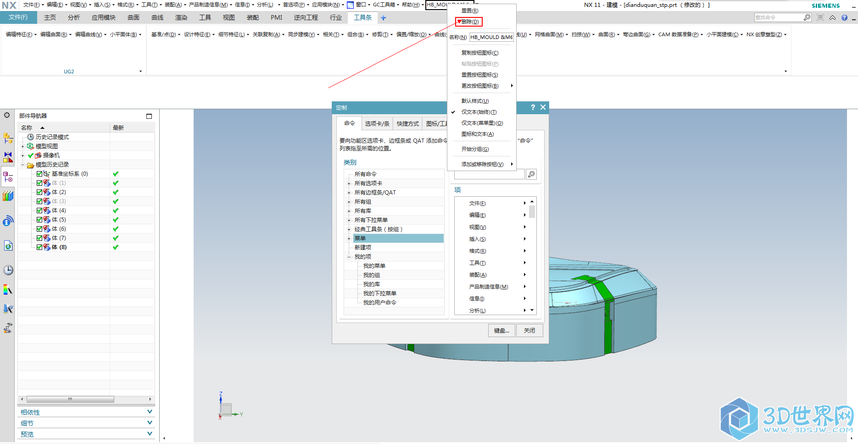Open the 编辑特征(E) dropdown
This screenshot has height=444, width=858.
pos(21,34)
